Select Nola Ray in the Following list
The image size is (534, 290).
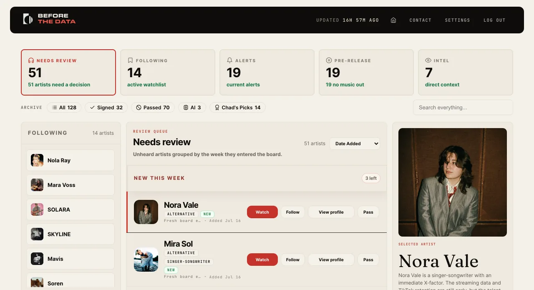(x=71, y=160)
